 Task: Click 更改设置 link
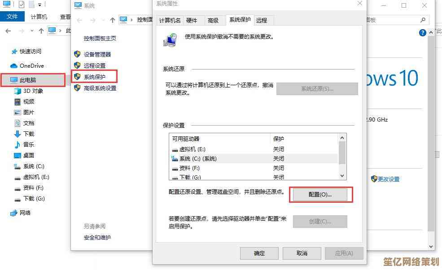tap(389, 179)
